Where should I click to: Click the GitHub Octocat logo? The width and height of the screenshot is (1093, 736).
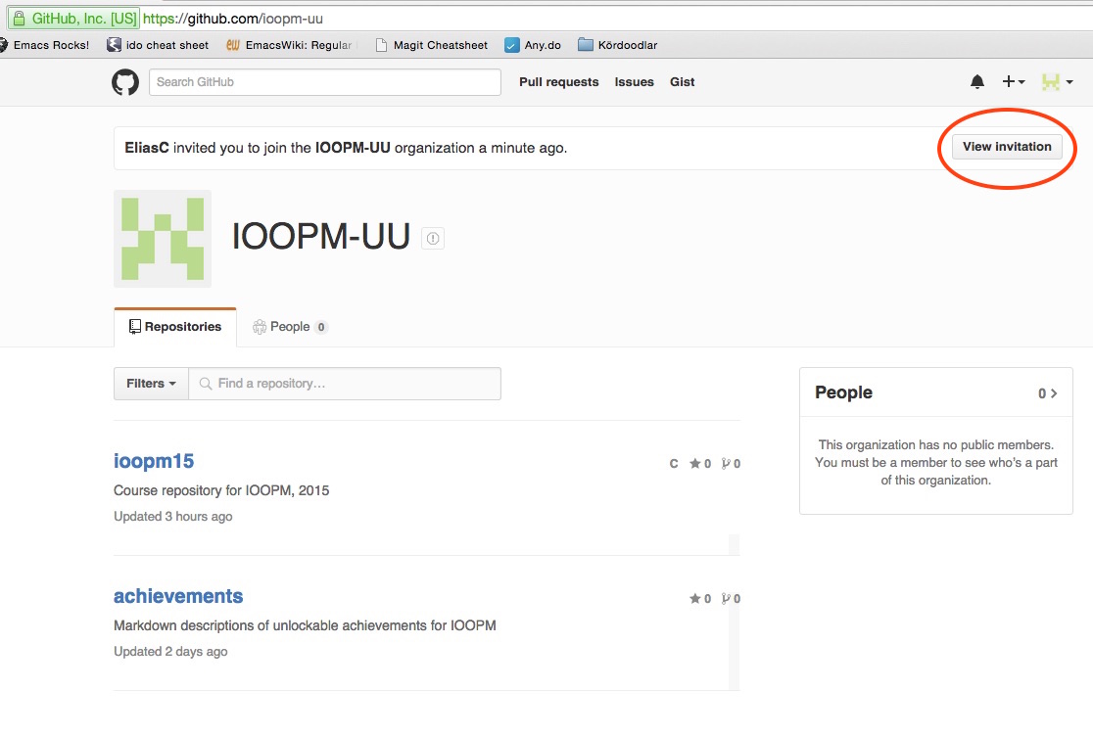[x=125, y=82]
